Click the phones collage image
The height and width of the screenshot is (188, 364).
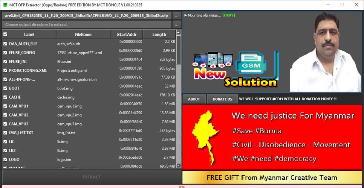213,60
